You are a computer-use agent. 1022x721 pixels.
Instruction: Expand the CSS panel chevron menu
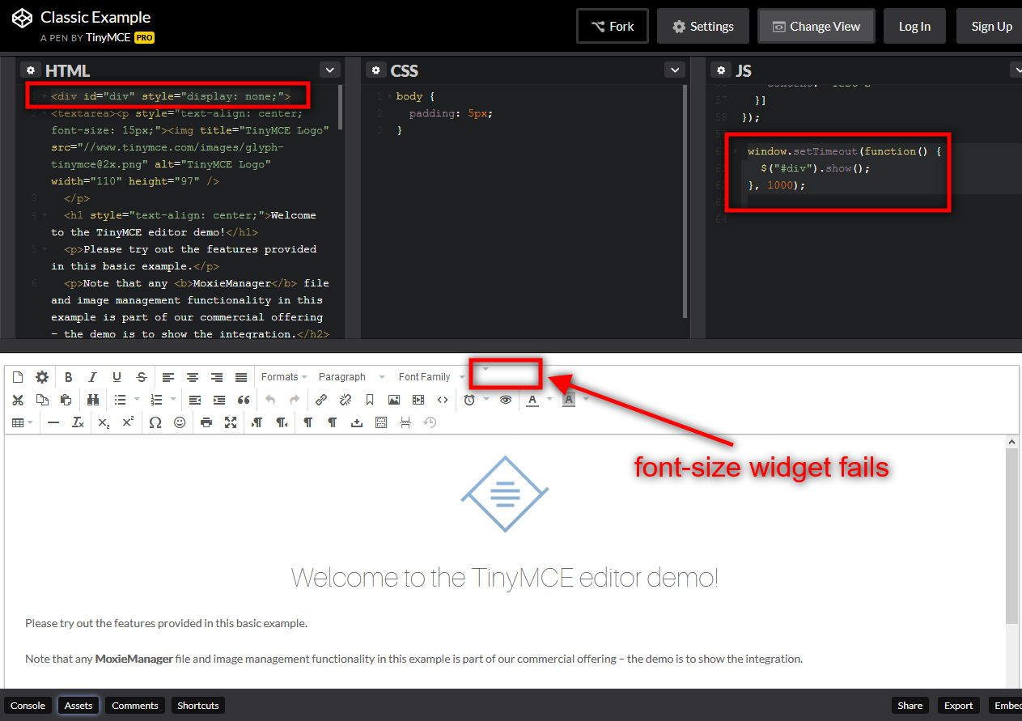click(675, 70)
